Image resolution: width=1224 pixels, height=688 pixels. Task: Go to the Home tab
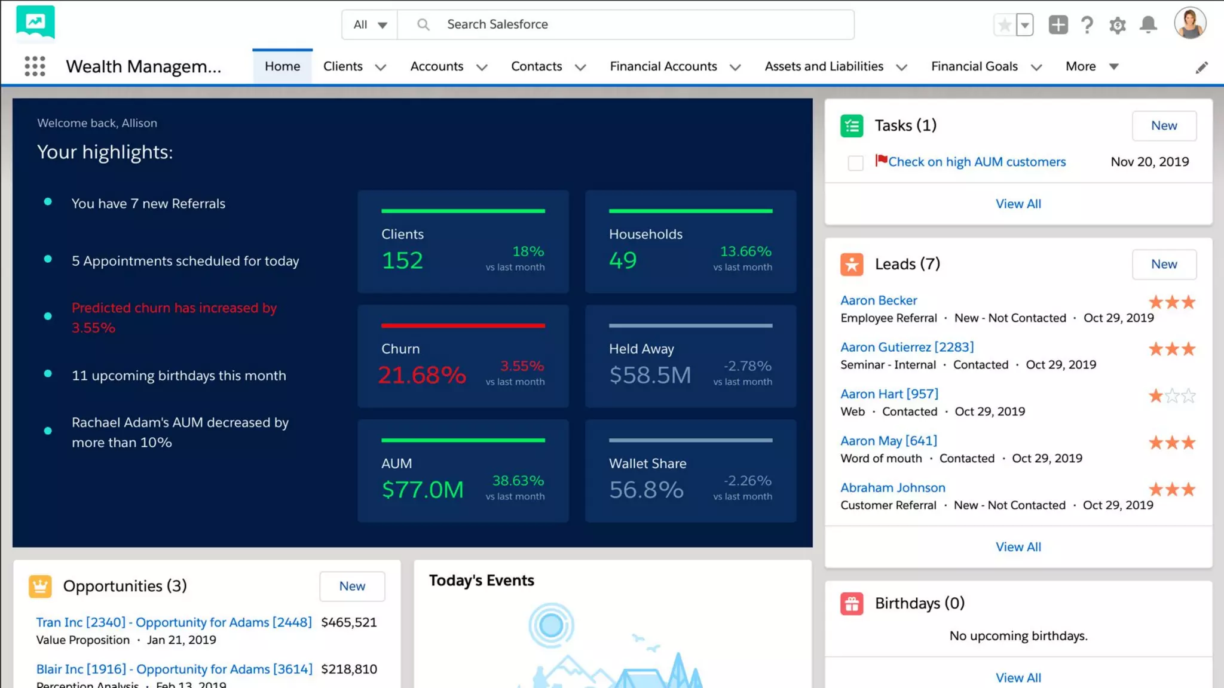point(282,66)
